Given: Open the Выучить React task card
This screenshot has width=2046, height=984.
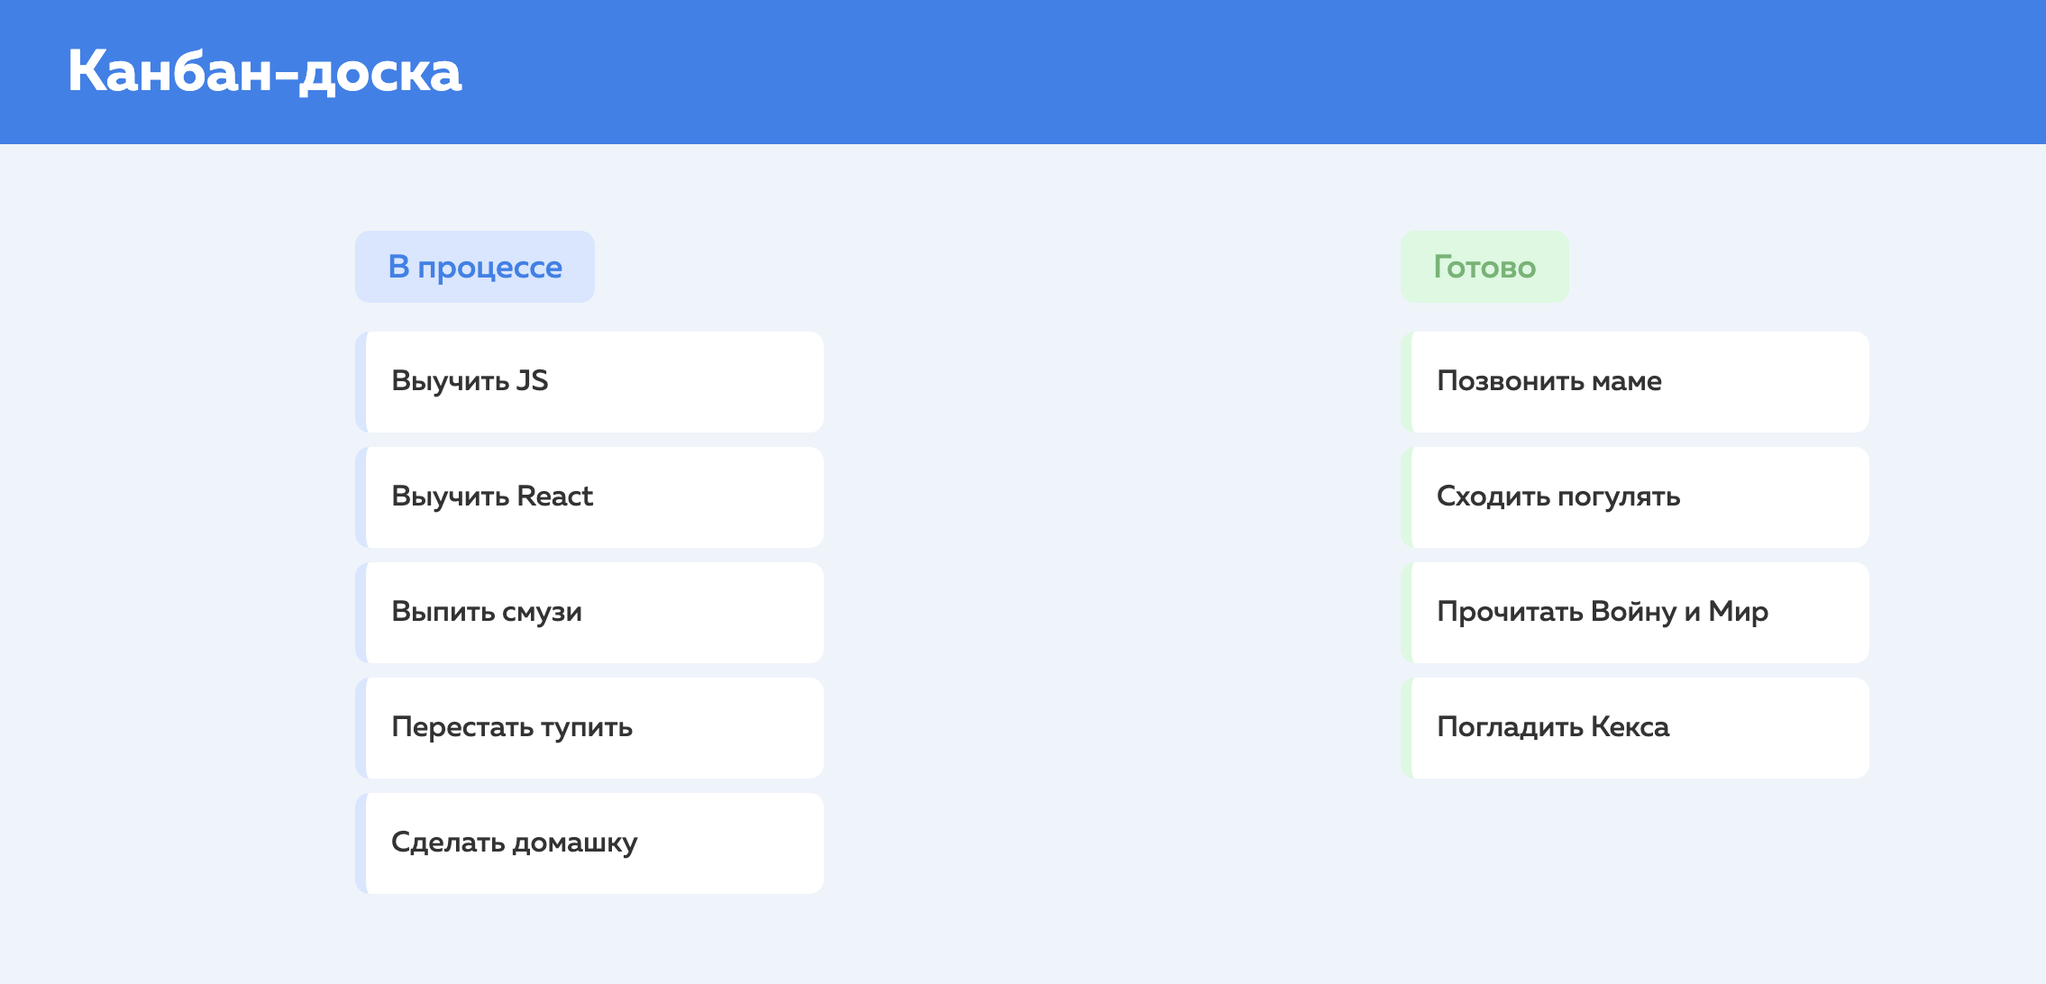Looking at the screenshot, I should (x=589, y=497).
